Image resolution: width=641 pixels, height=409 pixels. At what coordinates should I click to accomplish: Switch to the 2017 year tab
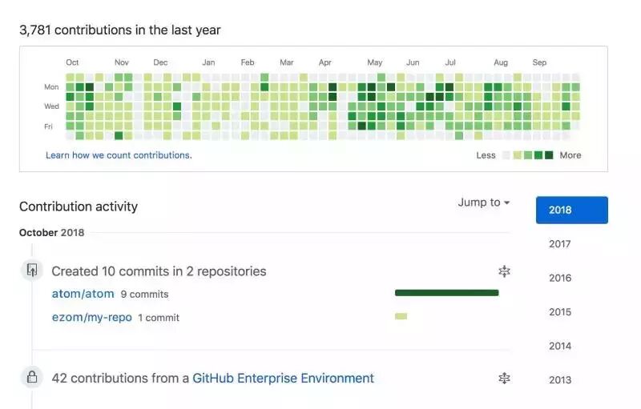(x=560, y=244)
